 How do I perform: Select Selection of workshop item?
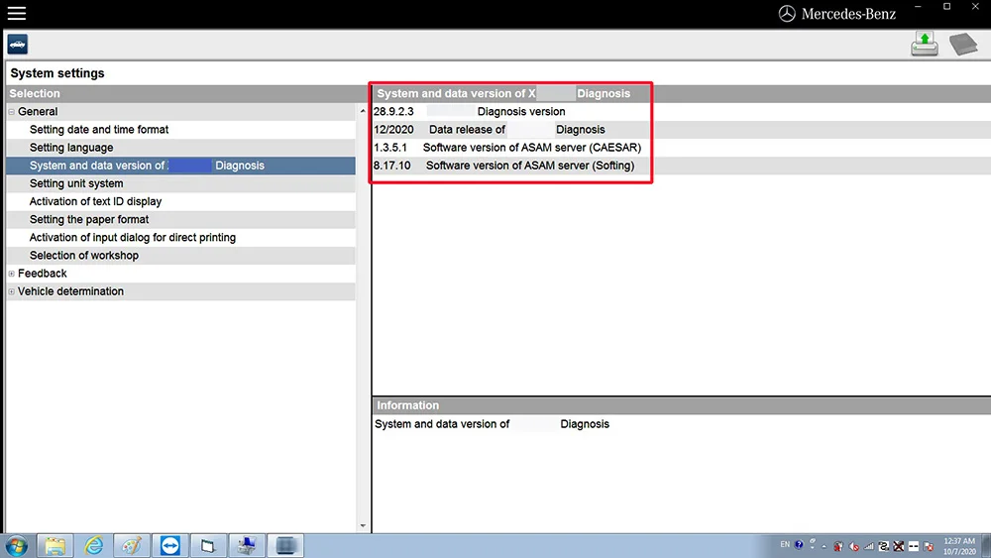click(180, 256)
